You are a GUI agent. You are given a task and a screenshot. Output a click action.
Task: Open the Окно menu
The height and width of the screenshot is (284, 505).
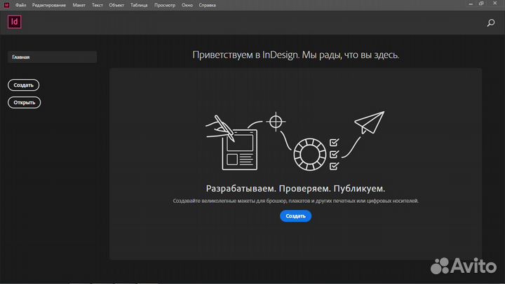click(x=187, y=5)
